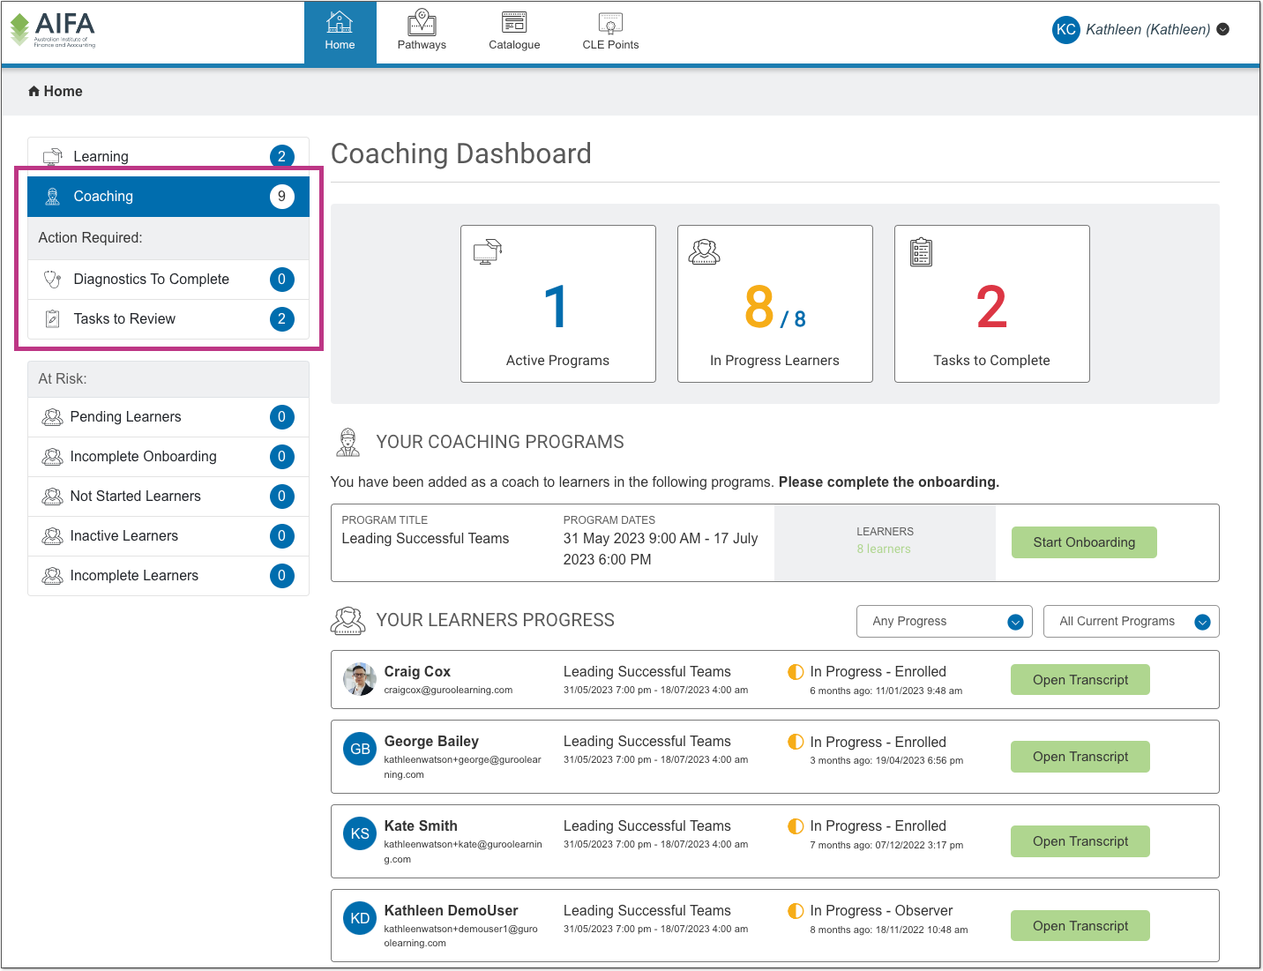Click the Active Programs card
This screenshot has height=971, width=1263.
pyautogui.click(x=557, y=303)
